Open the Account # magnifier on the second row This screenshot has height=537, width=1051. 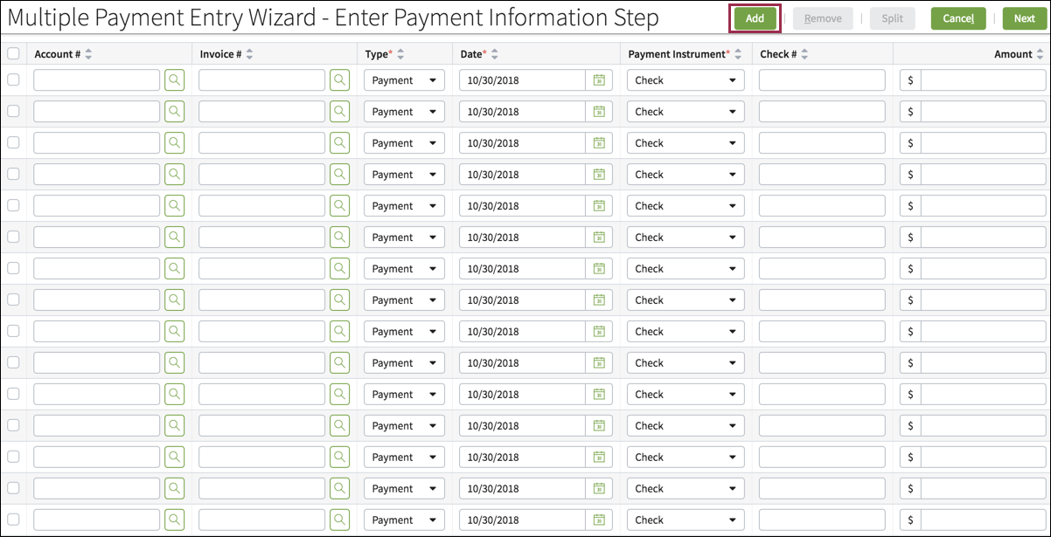coord(174,111)
